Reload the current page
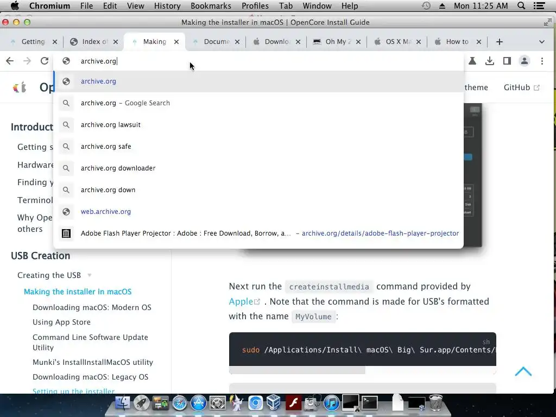Screen dimensions: 556x417 (45, 61)
